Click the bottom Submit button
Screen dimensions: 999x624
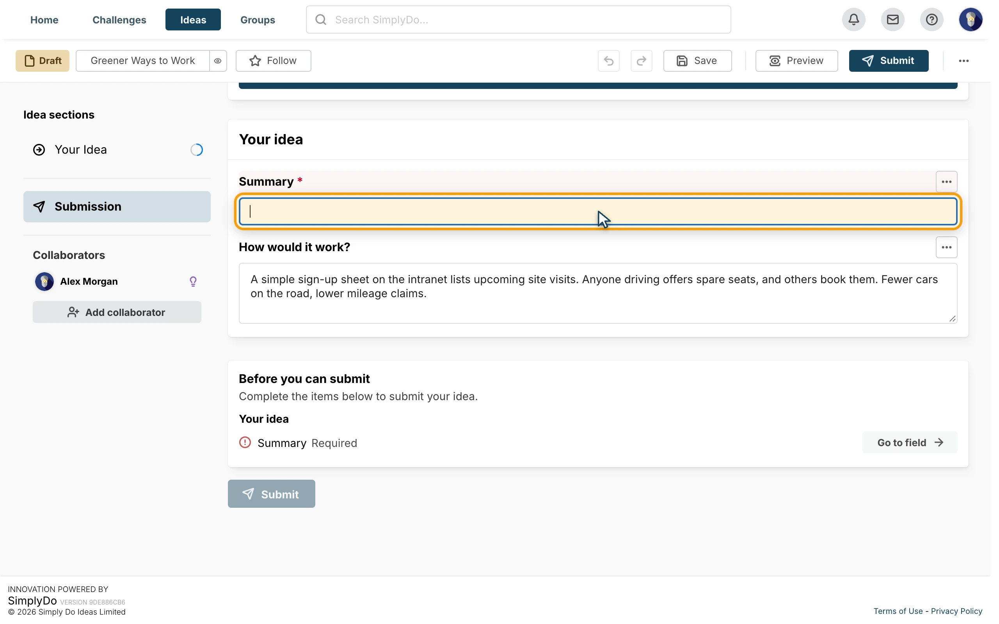pyautogui.click(x=271, y=494)
